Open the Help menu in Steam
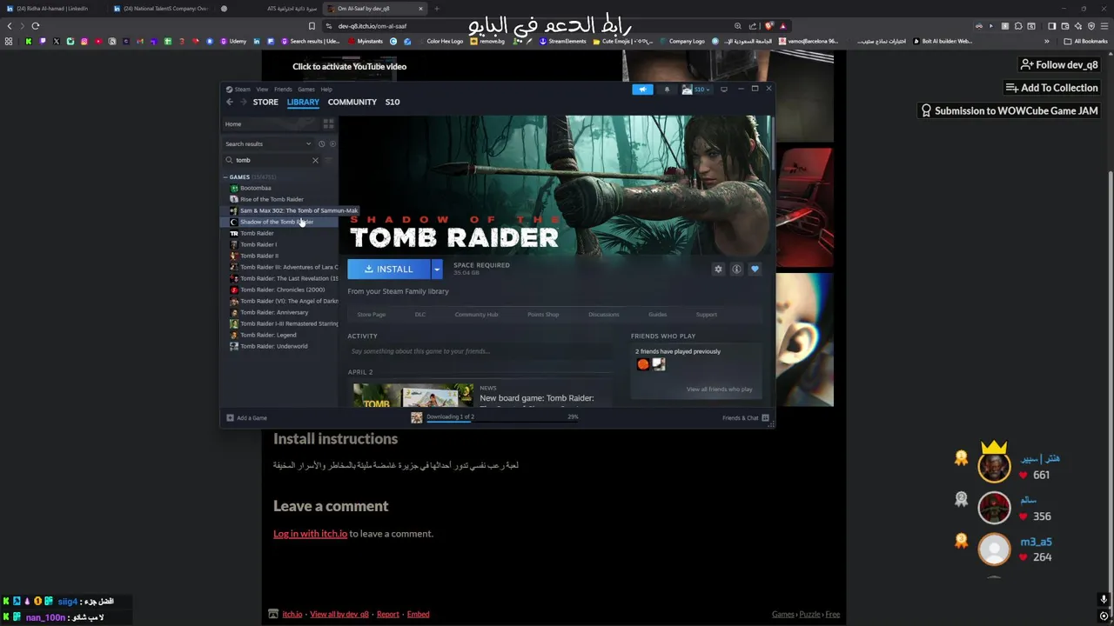Image resolution: width=1114 pixels, height=626 pixels. click(x=326, y=89)
